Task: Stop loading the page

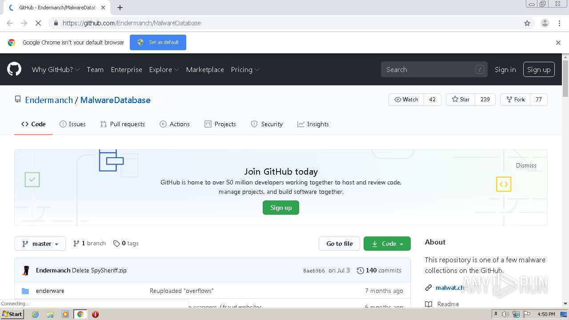Action: (38, 23)
